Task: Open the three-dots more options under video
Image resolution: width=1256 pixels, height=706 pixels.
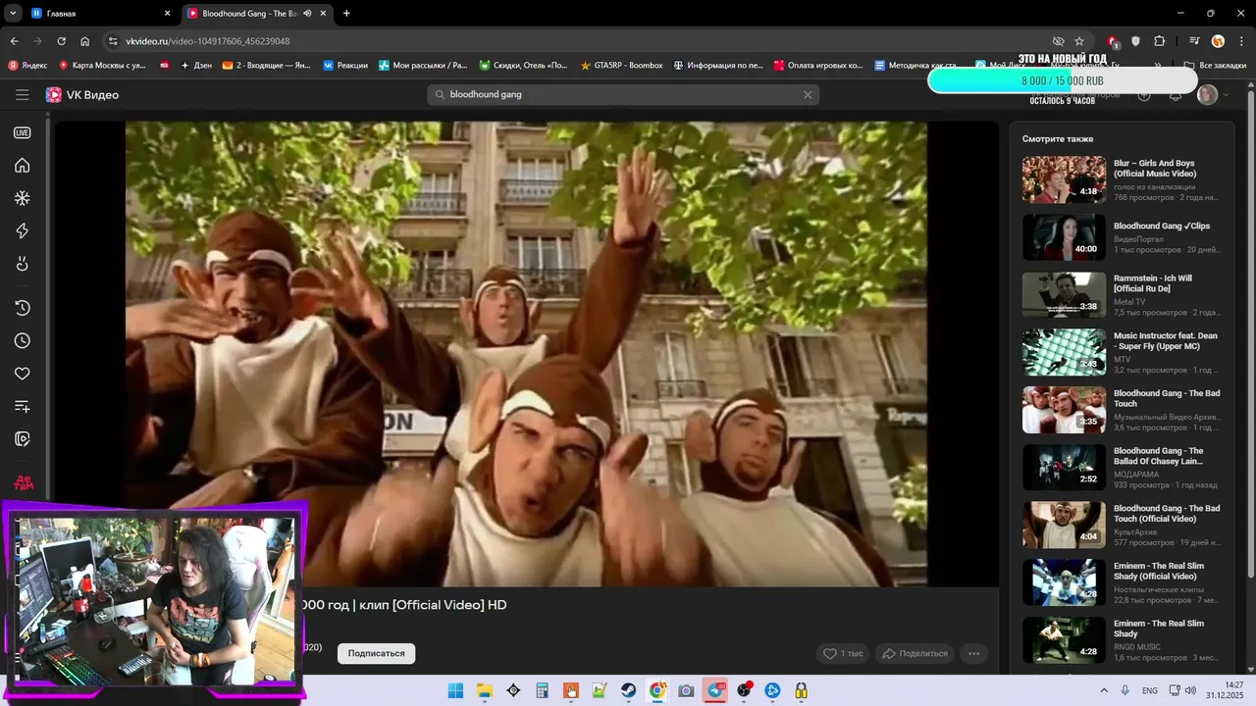Action: coord(973,653)
